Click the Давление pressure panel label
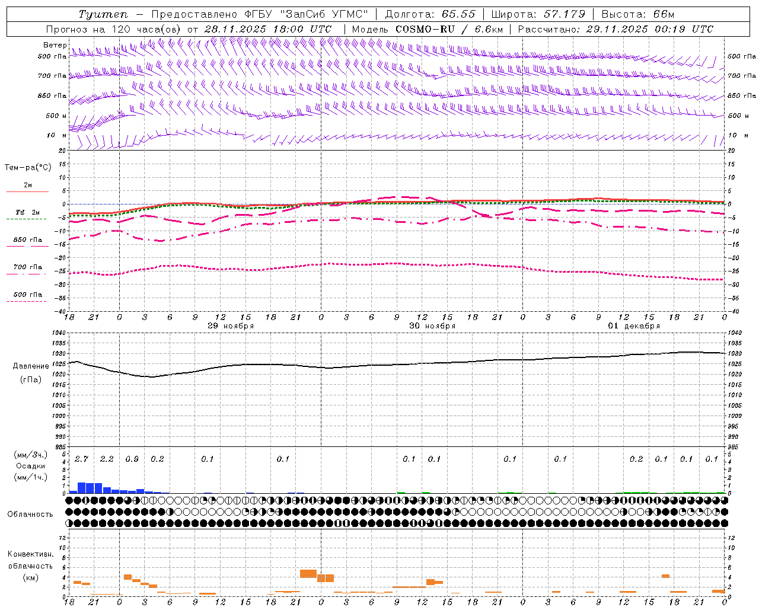This screenshot has height=607, width=759. [31, 366]
